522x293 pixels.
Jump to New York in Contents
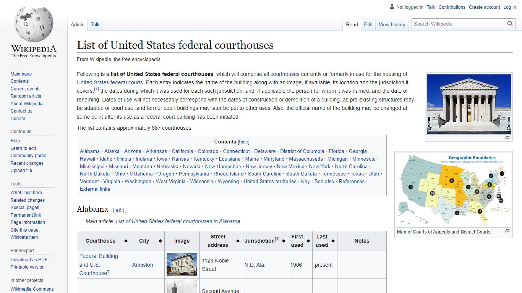(319, 166)
